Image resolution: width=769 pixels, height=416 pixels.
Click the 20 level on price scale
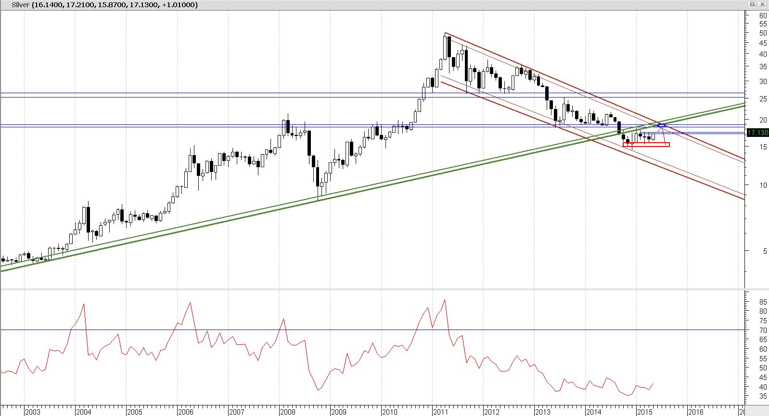point(763,120)
